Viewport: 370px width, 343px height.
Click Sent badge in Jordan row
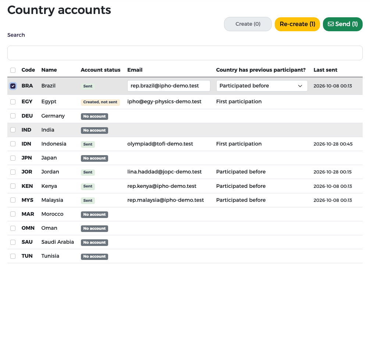pyautogui.click(x=88, y=172)
